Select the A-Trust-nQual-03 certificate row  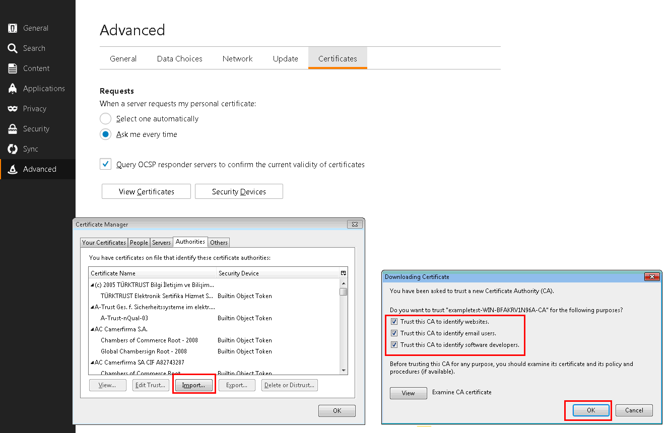[x=214, y=318]
